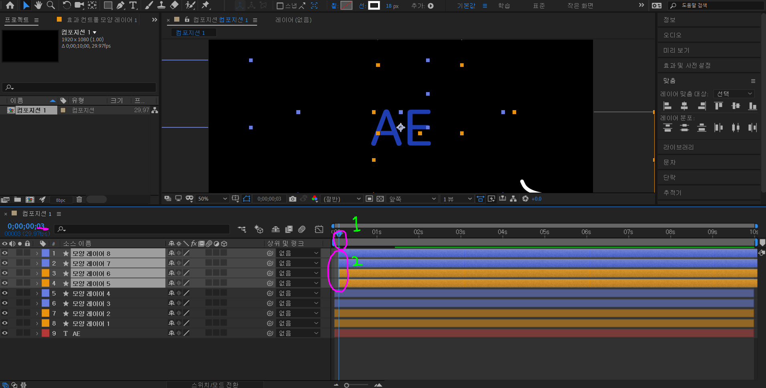Take a snapshot with camera icon
The width and height of the screenshot is (766, 388).
[x=293, y=199]
